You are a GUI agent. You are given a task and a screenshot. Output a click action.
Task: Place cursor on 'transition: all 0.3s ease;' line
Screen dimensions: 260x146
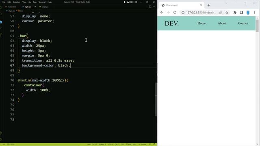point(48,60)
